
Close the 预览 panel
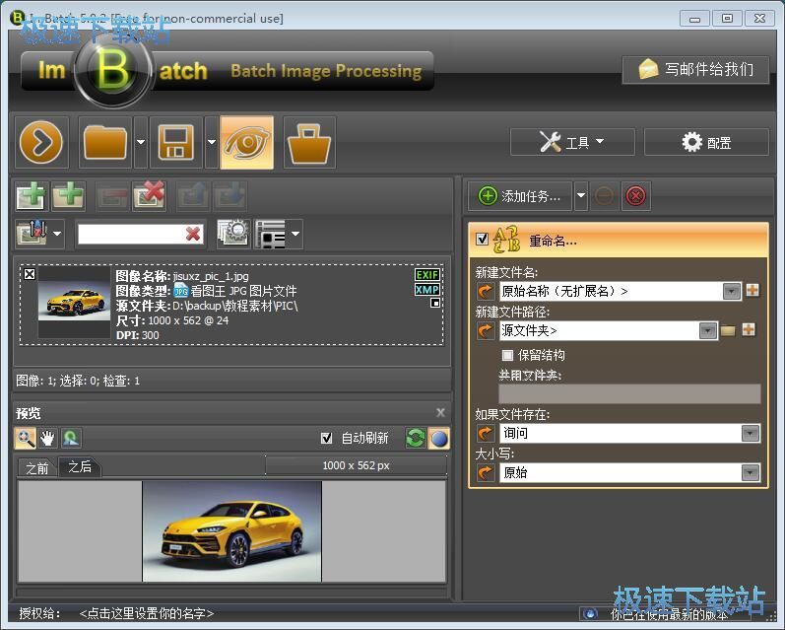point(440,412)
